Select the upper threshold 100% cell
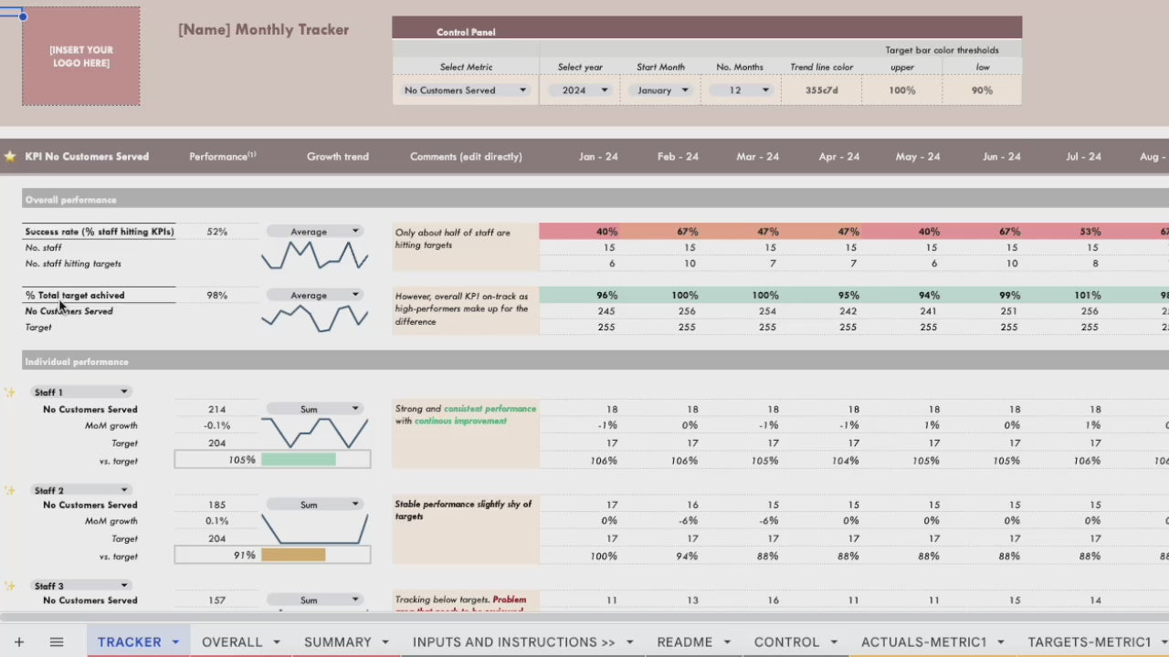This screenshot has width=1169, height=657. (x=902, y=90)
